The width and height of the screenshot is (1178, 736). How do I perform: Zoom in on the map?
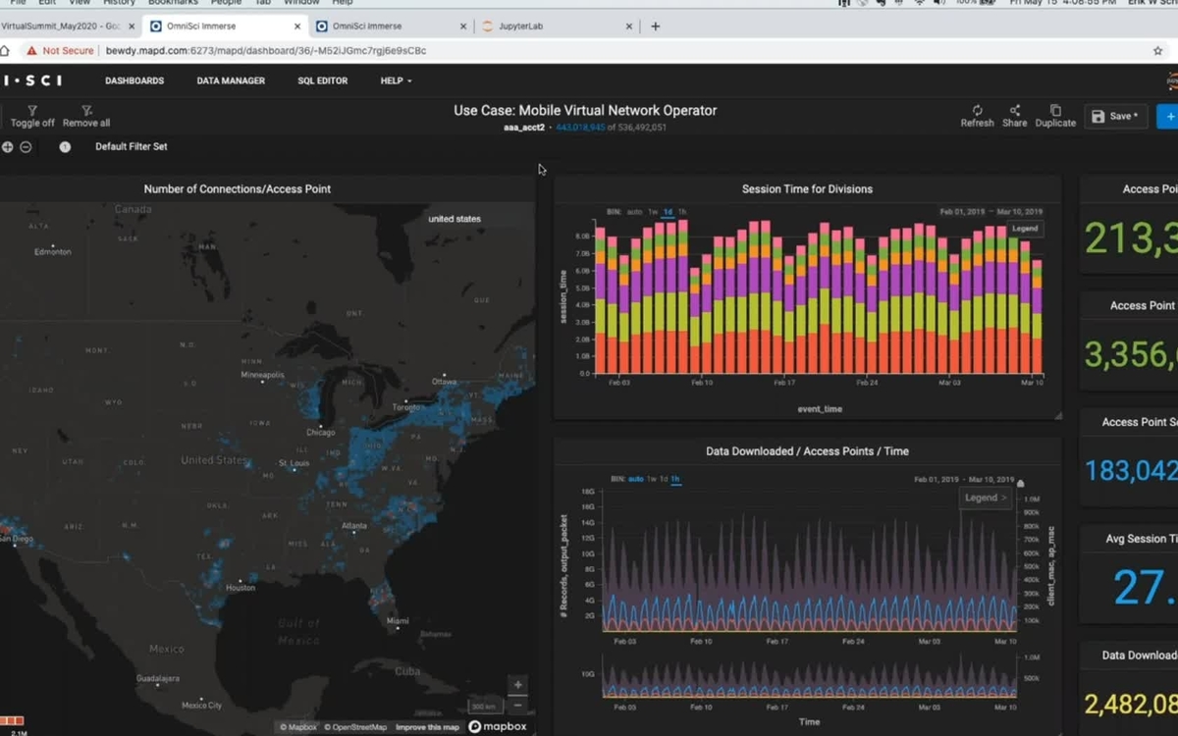(x=517, y=685)
